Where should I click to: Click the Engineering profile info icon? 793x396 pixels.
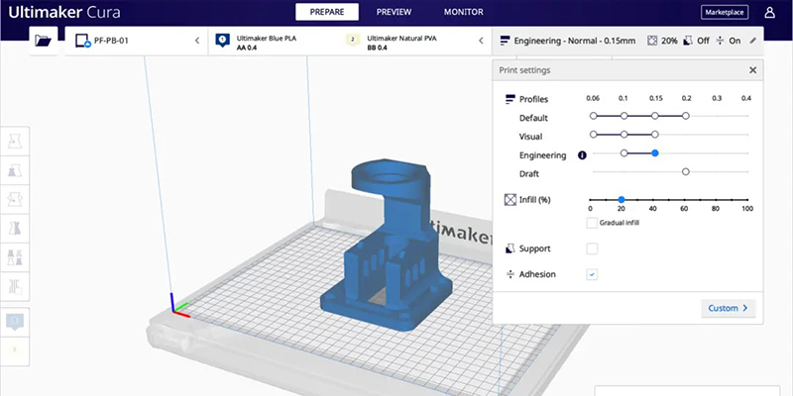click(x=582, y=154)
